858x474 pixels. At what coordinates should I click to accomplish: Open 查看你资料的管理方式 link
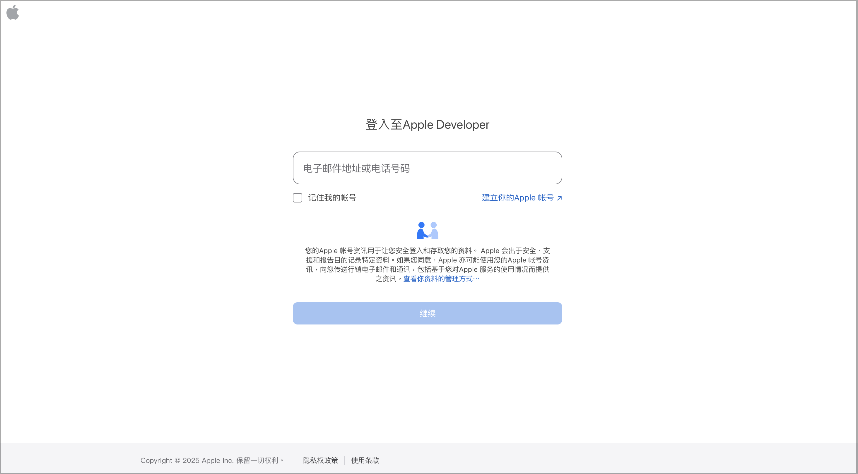tap(441, 279)
